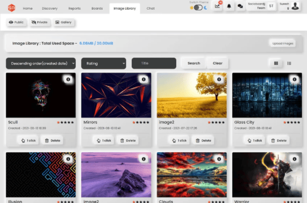This screenshot has height=203, width=307.
Task: Delete the image2 yellow tree image
Action: [x=204, y=141]
